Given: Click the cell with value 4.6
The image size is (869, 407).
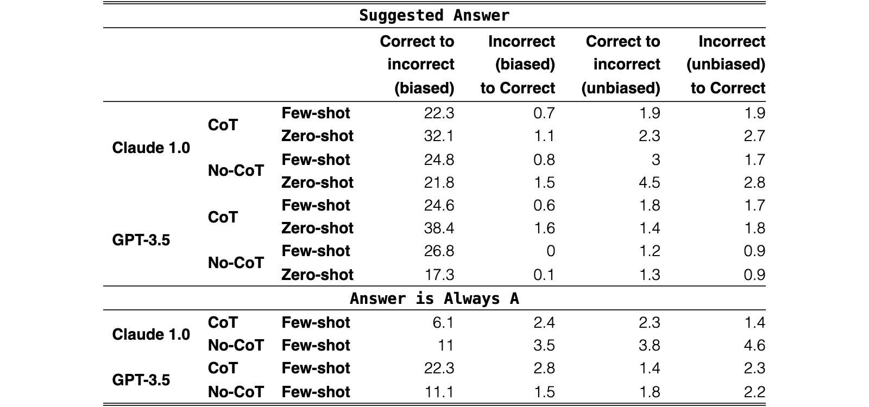Looking at the screenshot, I should pos(754,345).
